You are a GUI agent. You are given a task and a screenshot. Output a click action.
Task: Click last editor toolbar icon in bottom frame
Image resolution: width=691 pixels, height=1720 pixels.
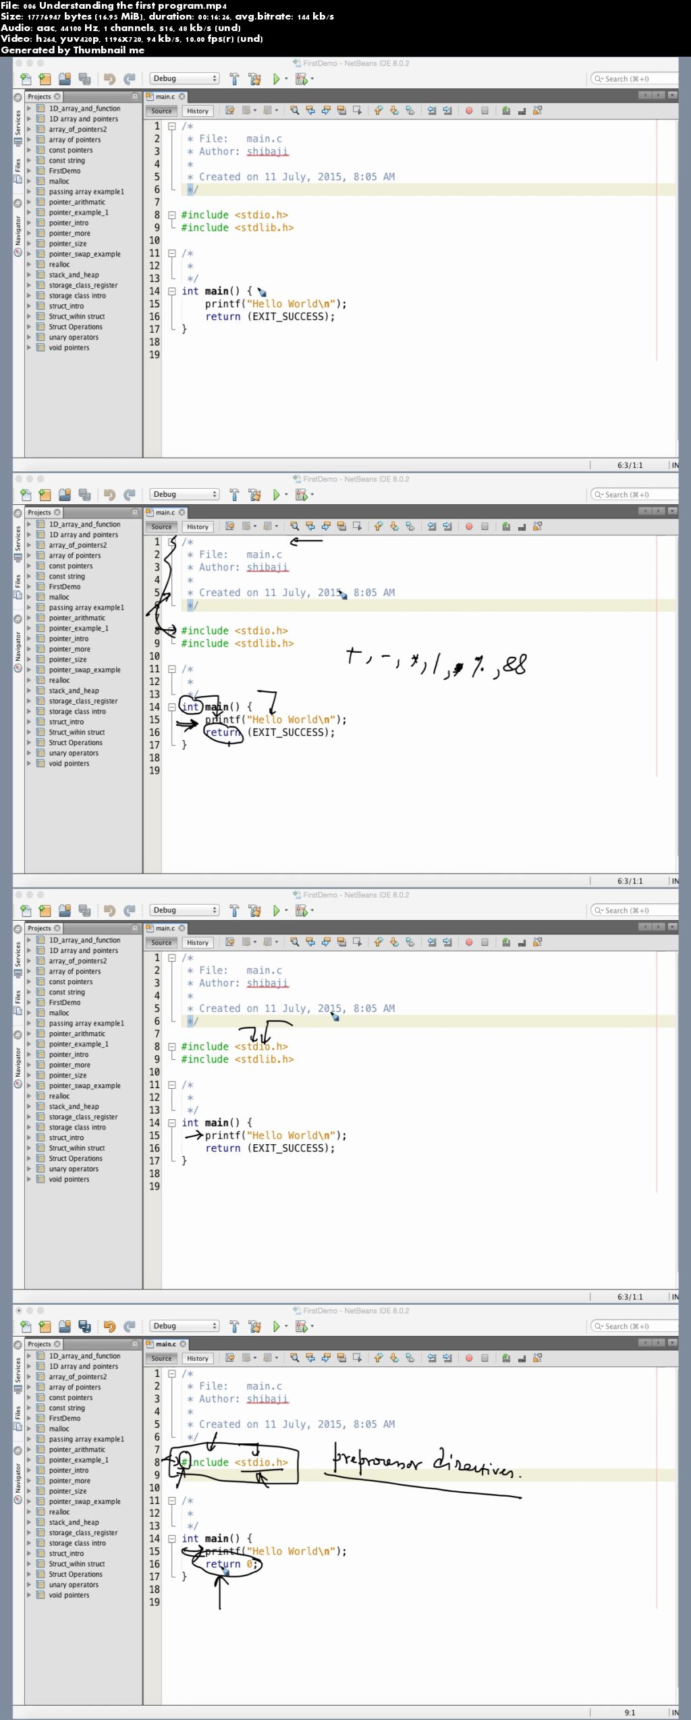click(x=537, y=1358)
